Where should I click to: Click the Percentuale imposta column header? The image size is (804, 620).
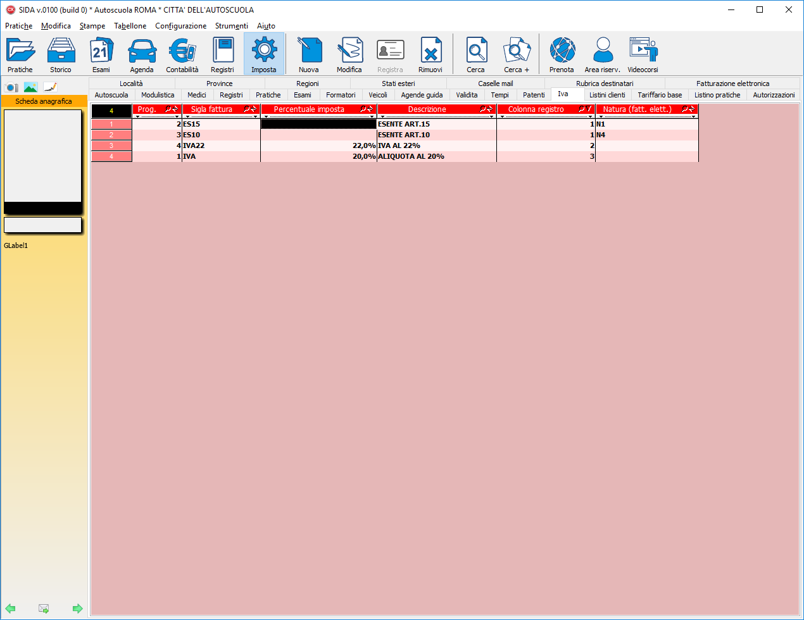[309, 109]
